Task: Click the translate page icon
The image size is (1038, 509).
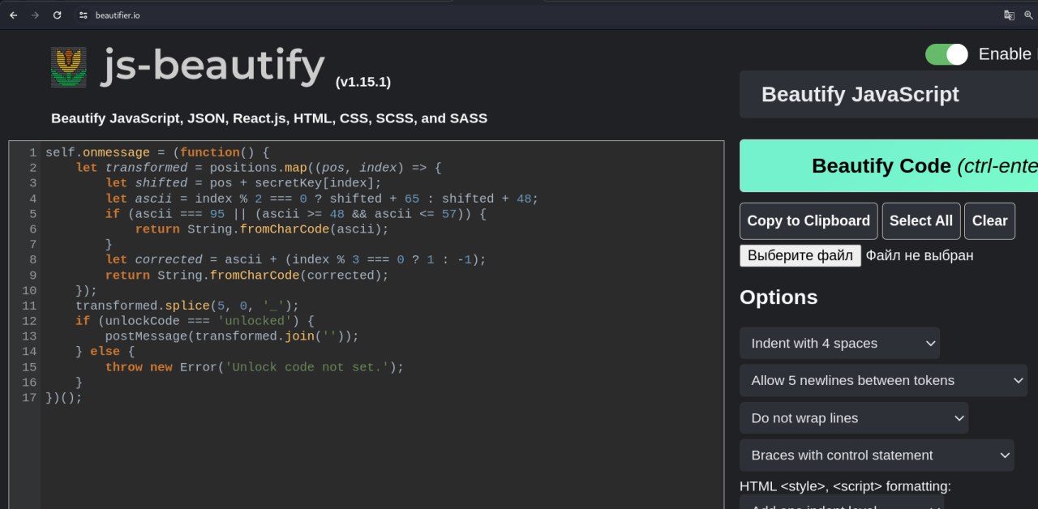Action: (x=1009, y=15)
